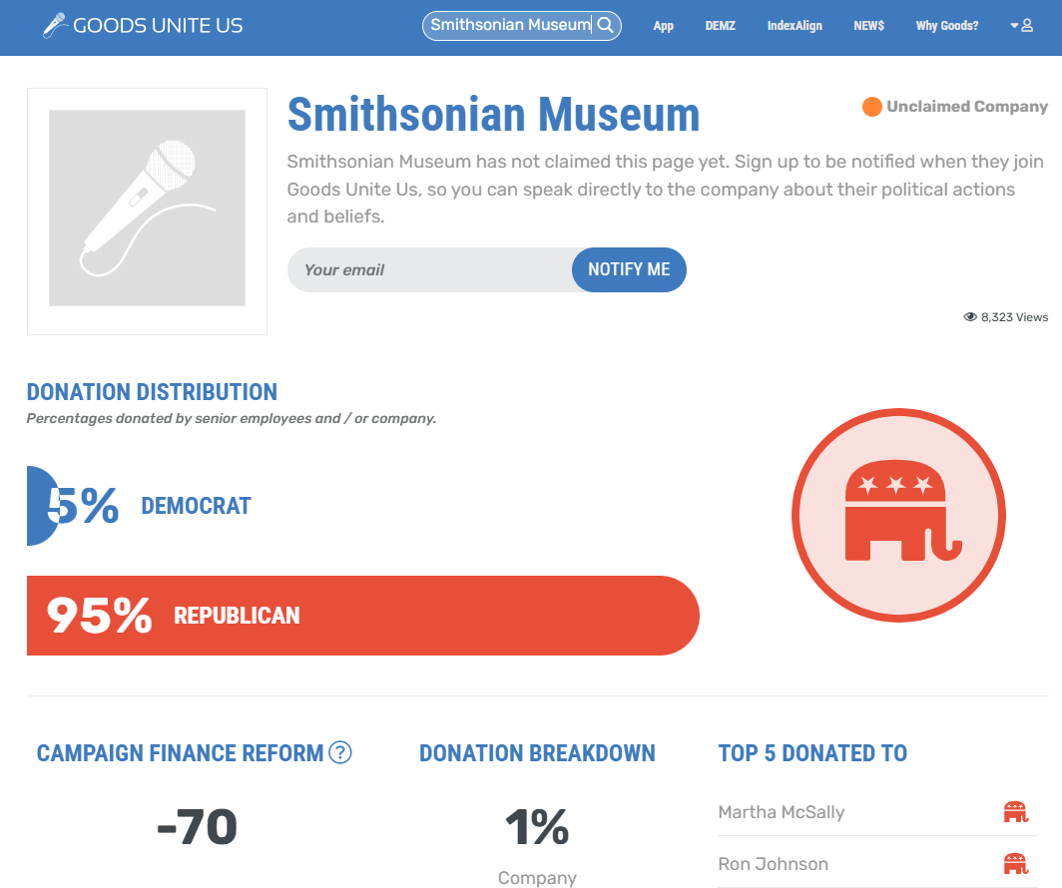This screenshot has width=1062, height=888.
Task: Open the App menu item
Action: tap(664, 26)
